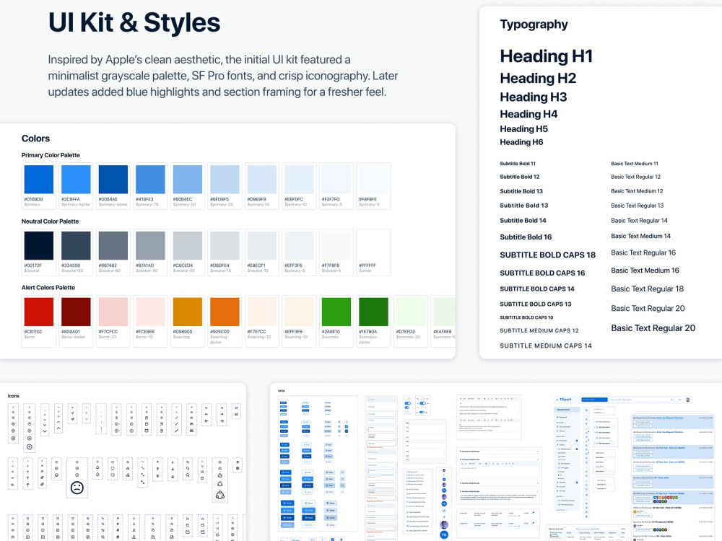This screenshot has height=541, width=722.
Task: Click the largest up arrow icon
Action: coord(27,485)
